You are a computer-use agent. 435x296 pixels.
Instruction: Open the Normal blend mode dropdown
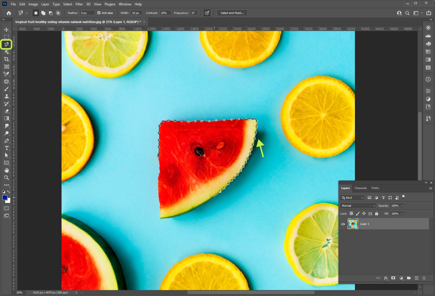(x=359, y=206)
